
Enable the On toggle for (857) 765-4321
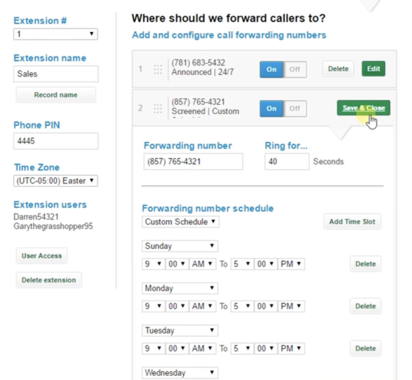[271, 108]
